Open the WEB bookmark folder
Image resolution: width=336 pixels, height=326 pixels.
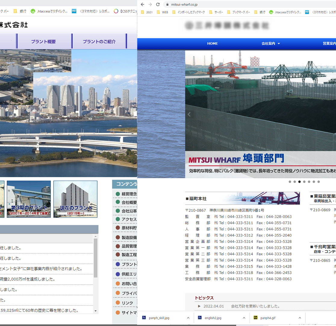(x=162, y=12)
